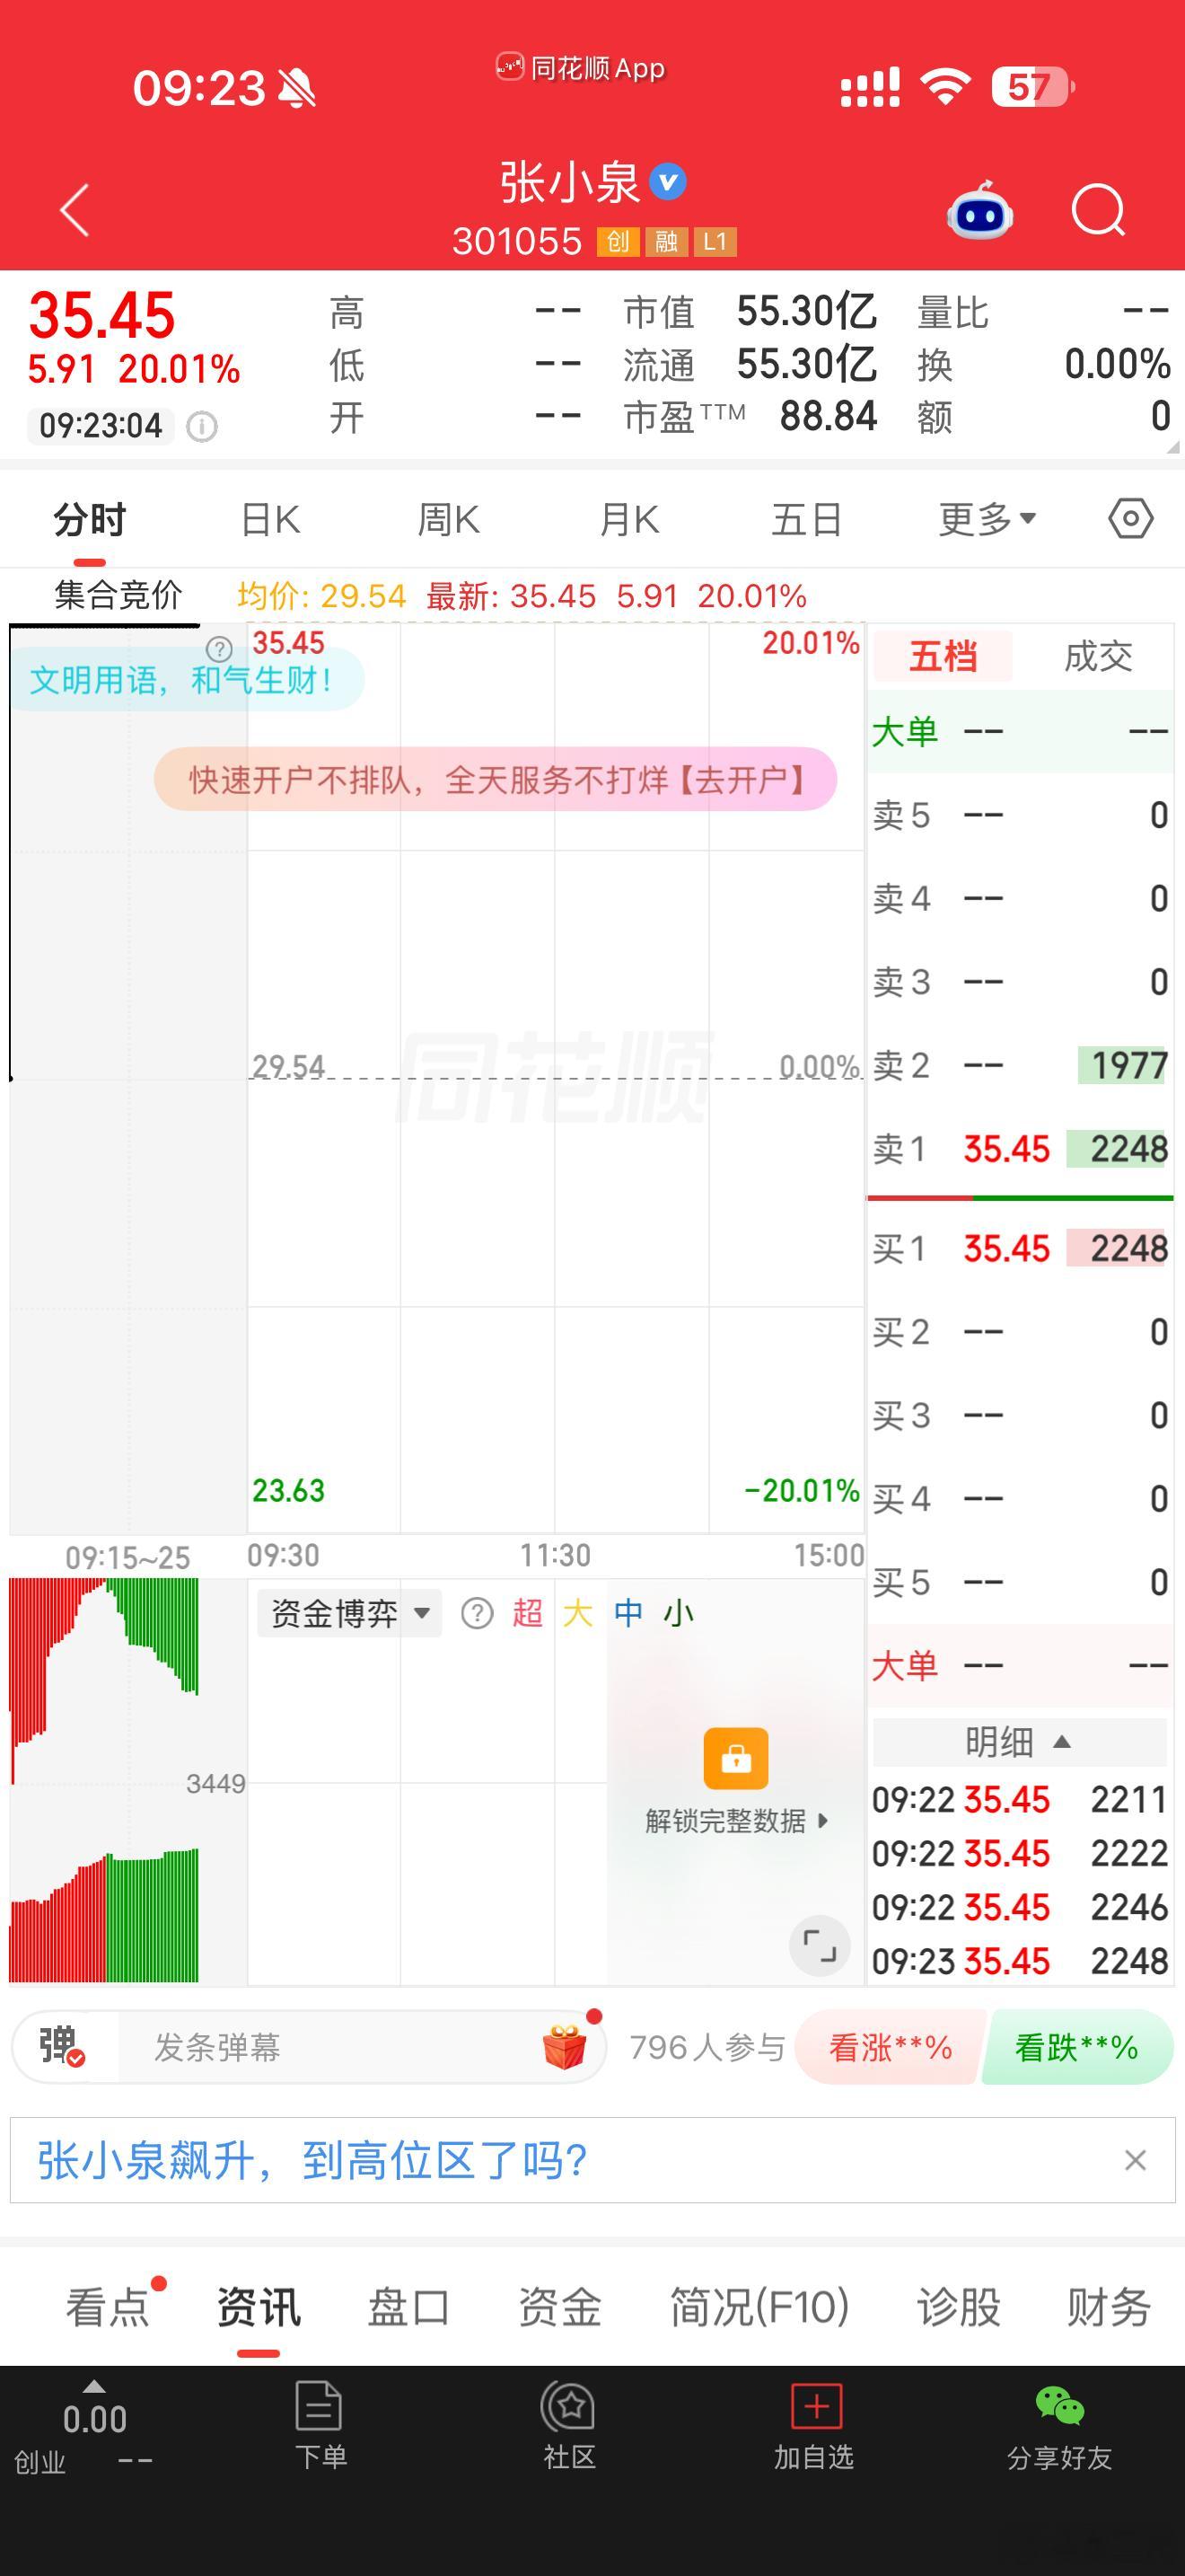Image resolution: width=1185 pixels, height=2576 pixels.
Task: Expand quote header corner triangle
Action: click(x=1172, y=447)
